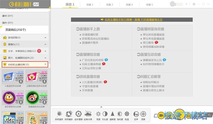Open the 直播硬件推荐 guide
Image resolution: width=213 pixels, height=124 pixels.
coord(90,43)
